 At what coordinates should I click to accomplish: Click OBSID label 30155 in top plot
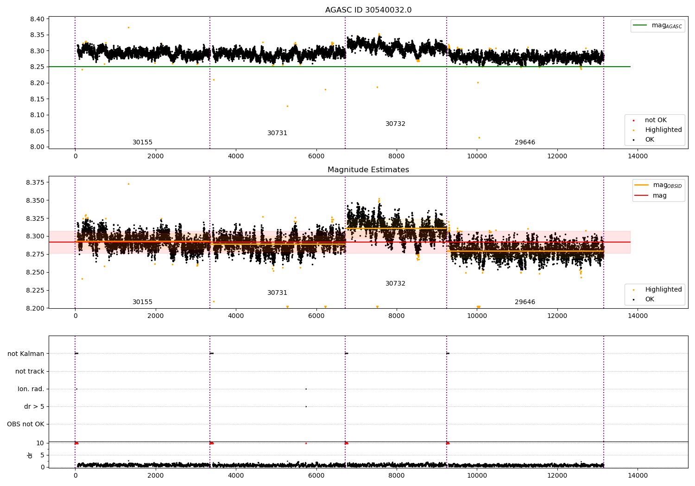142,143
